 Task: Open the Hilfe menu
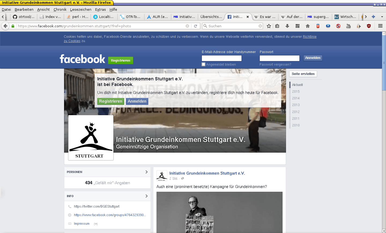tap(113, 9)
